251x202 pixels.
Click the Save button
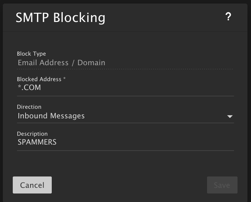[222, 185]
